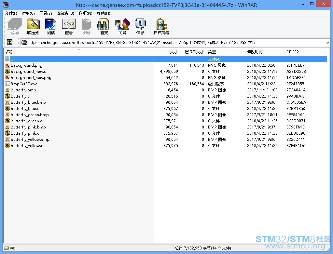Click size value 6,454
Viewport: 333px width, 254px height.
click(173, 90)
